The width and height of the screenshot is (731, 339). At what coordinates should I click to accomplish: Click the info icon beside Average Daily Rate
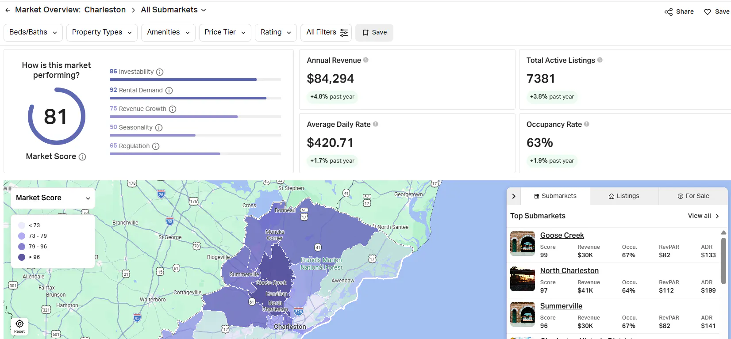376,124
